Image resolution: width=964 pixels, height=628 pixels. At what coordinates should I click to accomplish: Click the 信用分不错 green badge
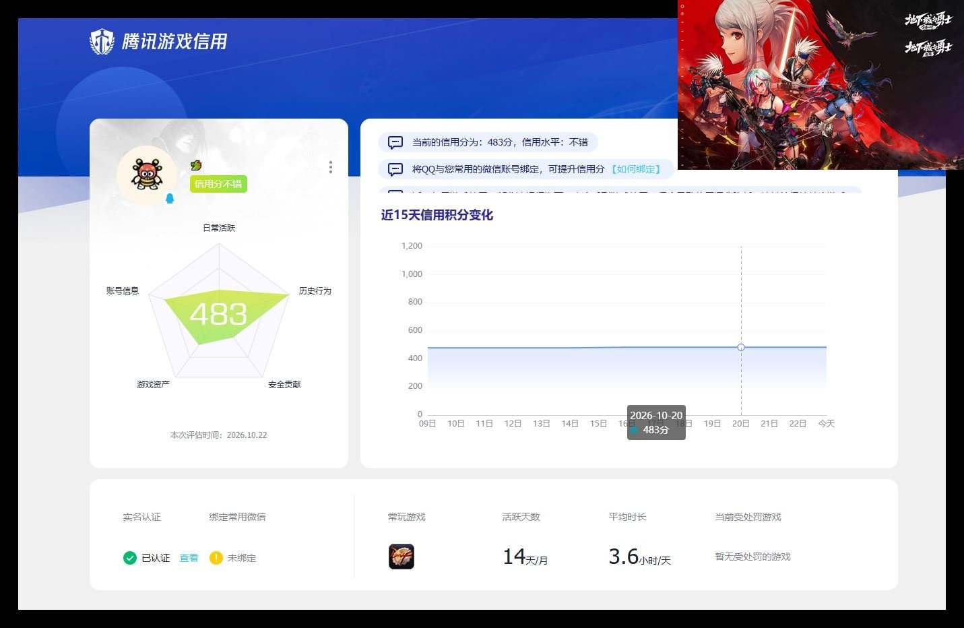click(218, 184)
